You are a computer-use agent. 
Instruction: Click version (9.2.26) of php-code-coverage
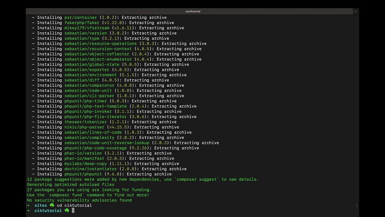[140, 148]
